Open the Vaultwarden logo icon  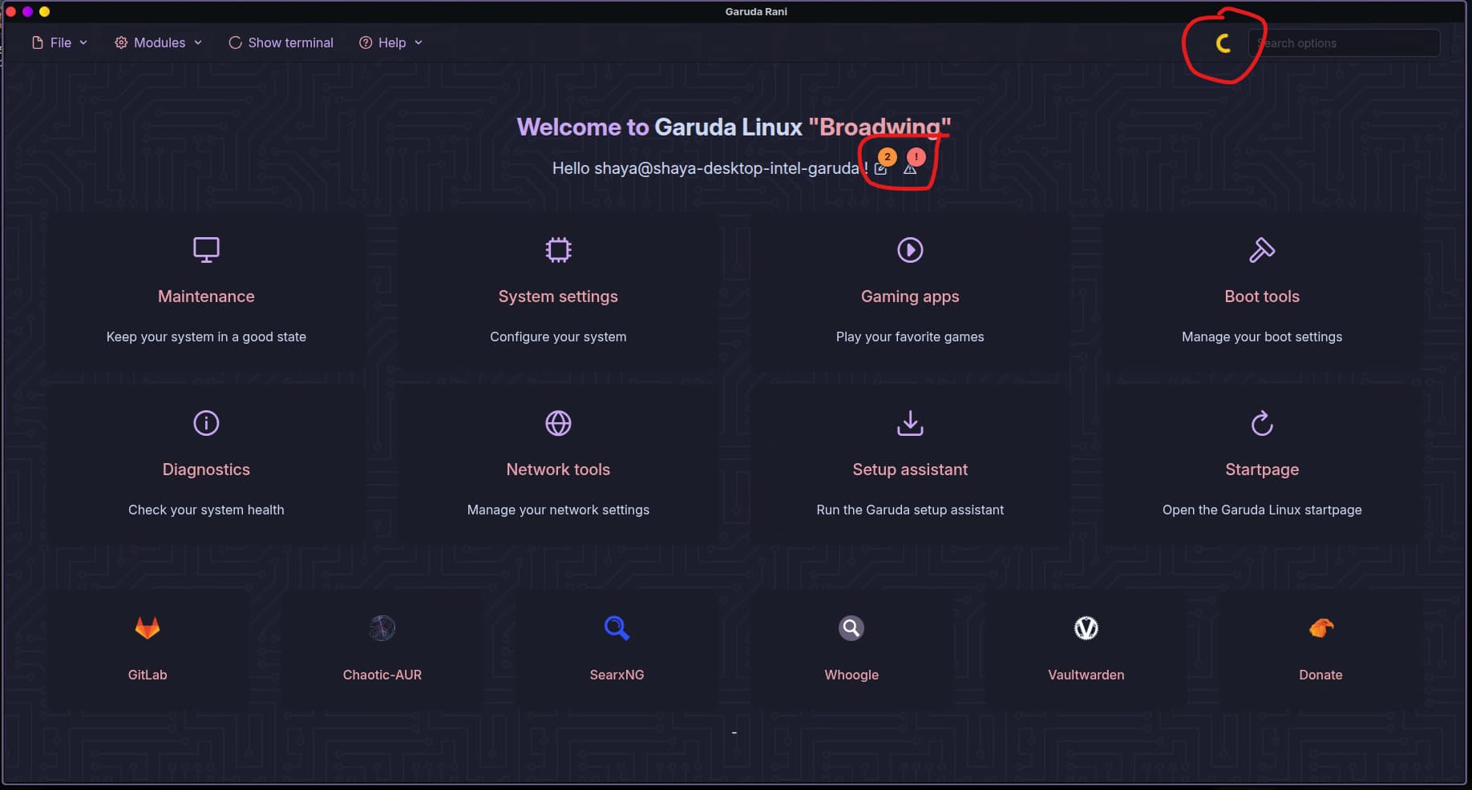click(x=1086, y=628)
